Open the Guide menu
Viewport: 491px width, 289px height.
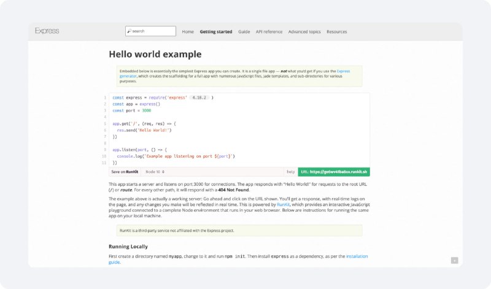[244, 32]
